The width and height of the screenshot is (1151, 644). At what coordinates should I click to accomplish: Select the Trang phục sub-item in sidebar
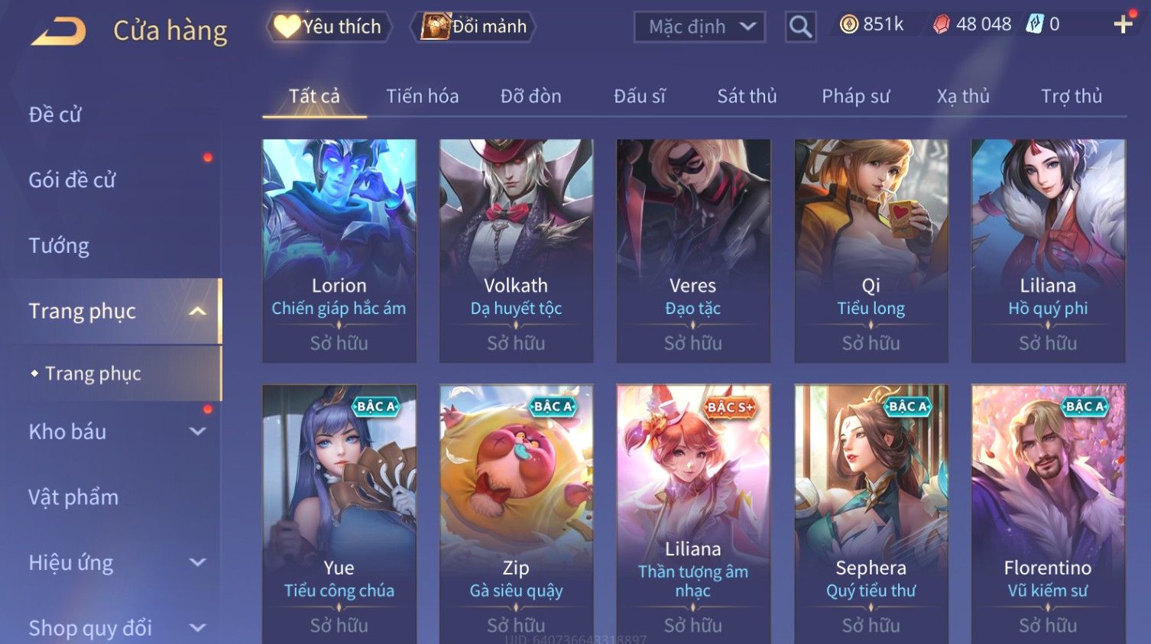[92, 374]
